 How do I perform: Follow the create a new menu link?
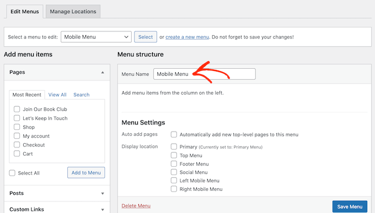click(x=187, y=37)
